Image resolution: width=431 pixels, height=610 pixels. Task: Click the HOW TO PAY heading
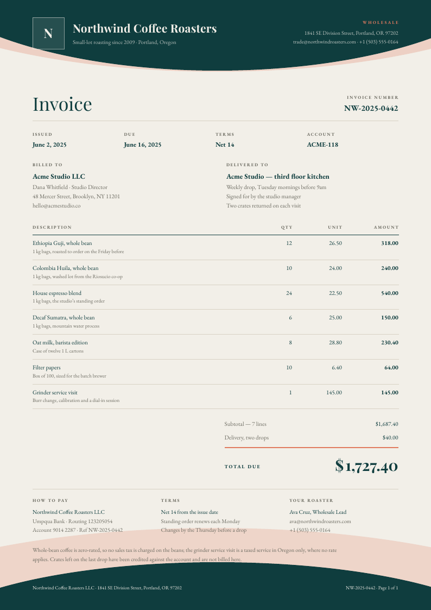(x=50, y=500)
